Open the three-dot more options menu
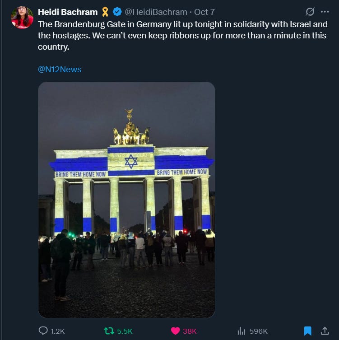This screenshot has width=339, height=340. tap(325, 12)
